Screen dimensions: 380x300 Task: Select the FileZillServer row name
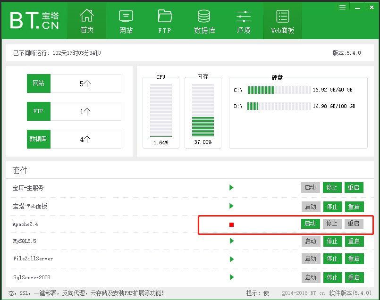point(33,258)
